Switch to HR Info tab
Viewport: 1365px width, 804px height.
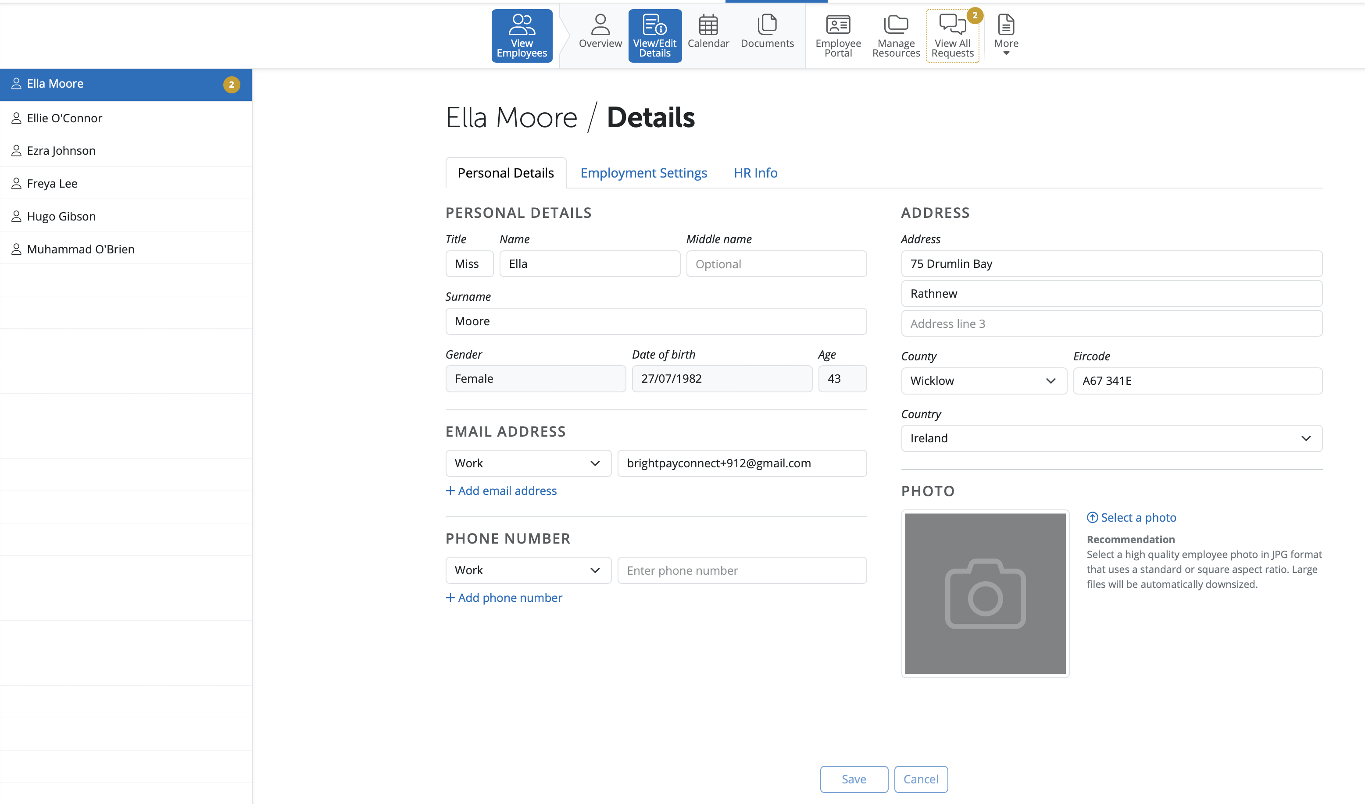click(x=754, y=173)
